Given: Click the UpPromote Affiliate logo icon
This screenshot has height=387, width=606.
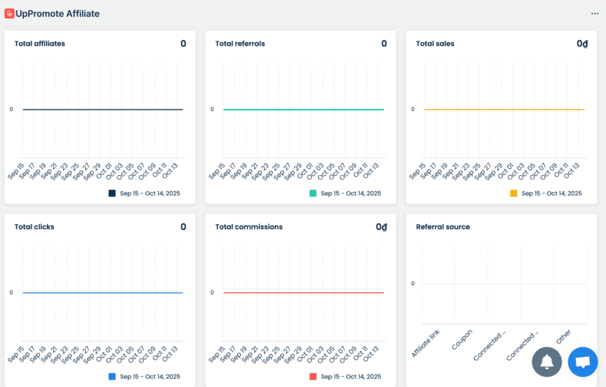Looking at the screenshot, I should (x=9, y=14).
